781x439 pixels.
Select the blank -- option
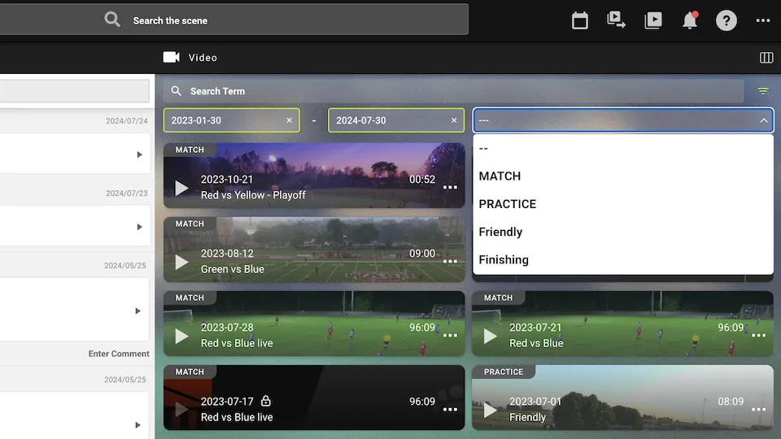(622, 148)
